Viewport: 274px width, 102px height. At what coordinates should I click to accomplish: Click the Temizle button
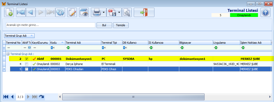(121, 25)
